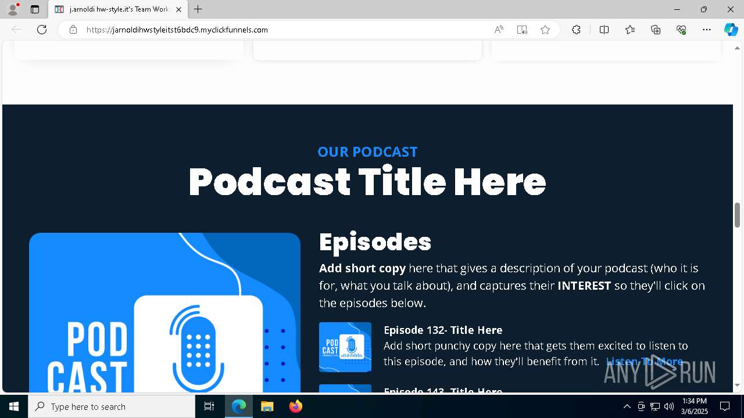Open Settings and more ellipsis menu
This screenshot has width=744, height=418.
[707, 30]
